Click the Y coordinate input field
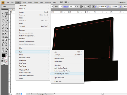 coord(115,7)
